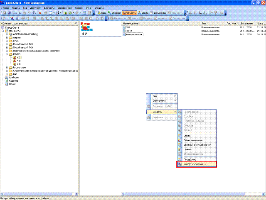The width and height of the screenshot is (266, 200).
Task: Collapse the РКУХО folder node
Action: [7, 54]
